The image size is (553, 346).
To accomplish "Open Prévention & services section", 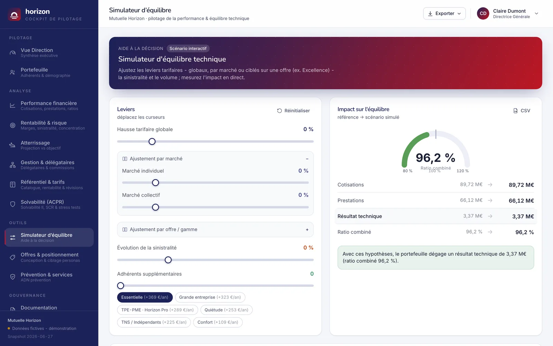I will coord(49,277).
